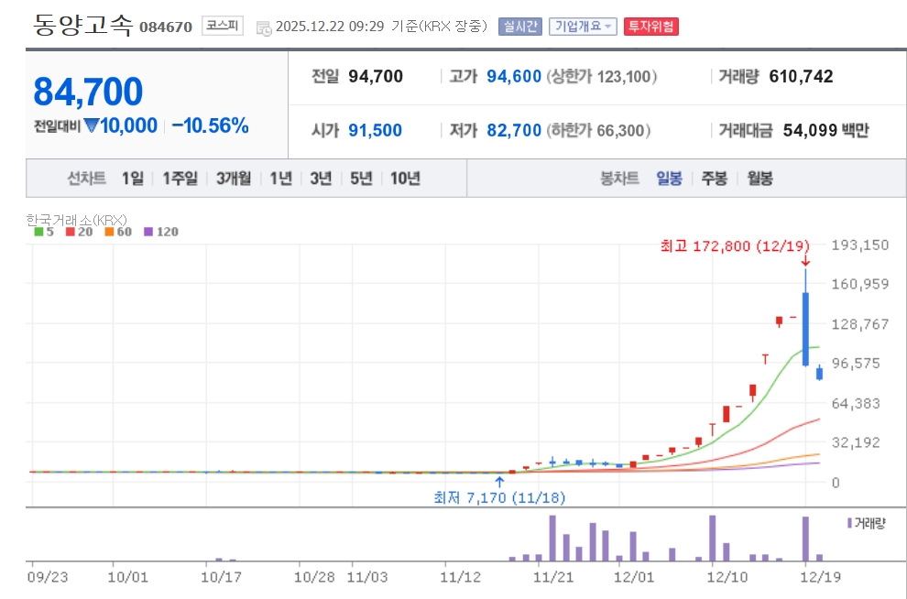The height and width of the screenshot is (599, 907).
Task: Show the 3개월 line chart
Action: tap(234, 179)
